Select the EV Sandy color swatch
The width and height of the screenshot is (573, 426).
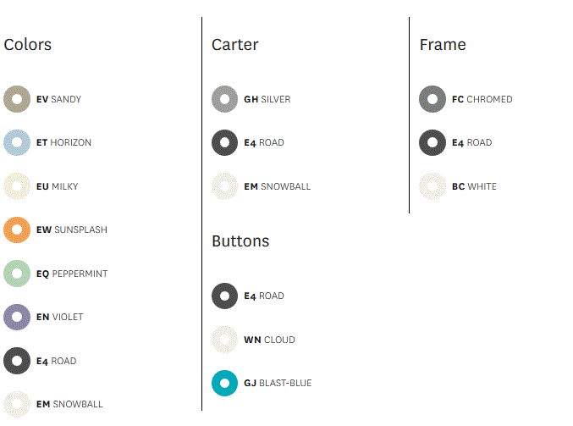(x=17, y=99)
